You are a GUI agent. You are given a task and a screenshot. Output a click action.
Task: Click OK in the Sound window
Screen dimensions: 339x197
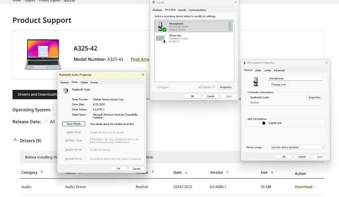point(192,96)
